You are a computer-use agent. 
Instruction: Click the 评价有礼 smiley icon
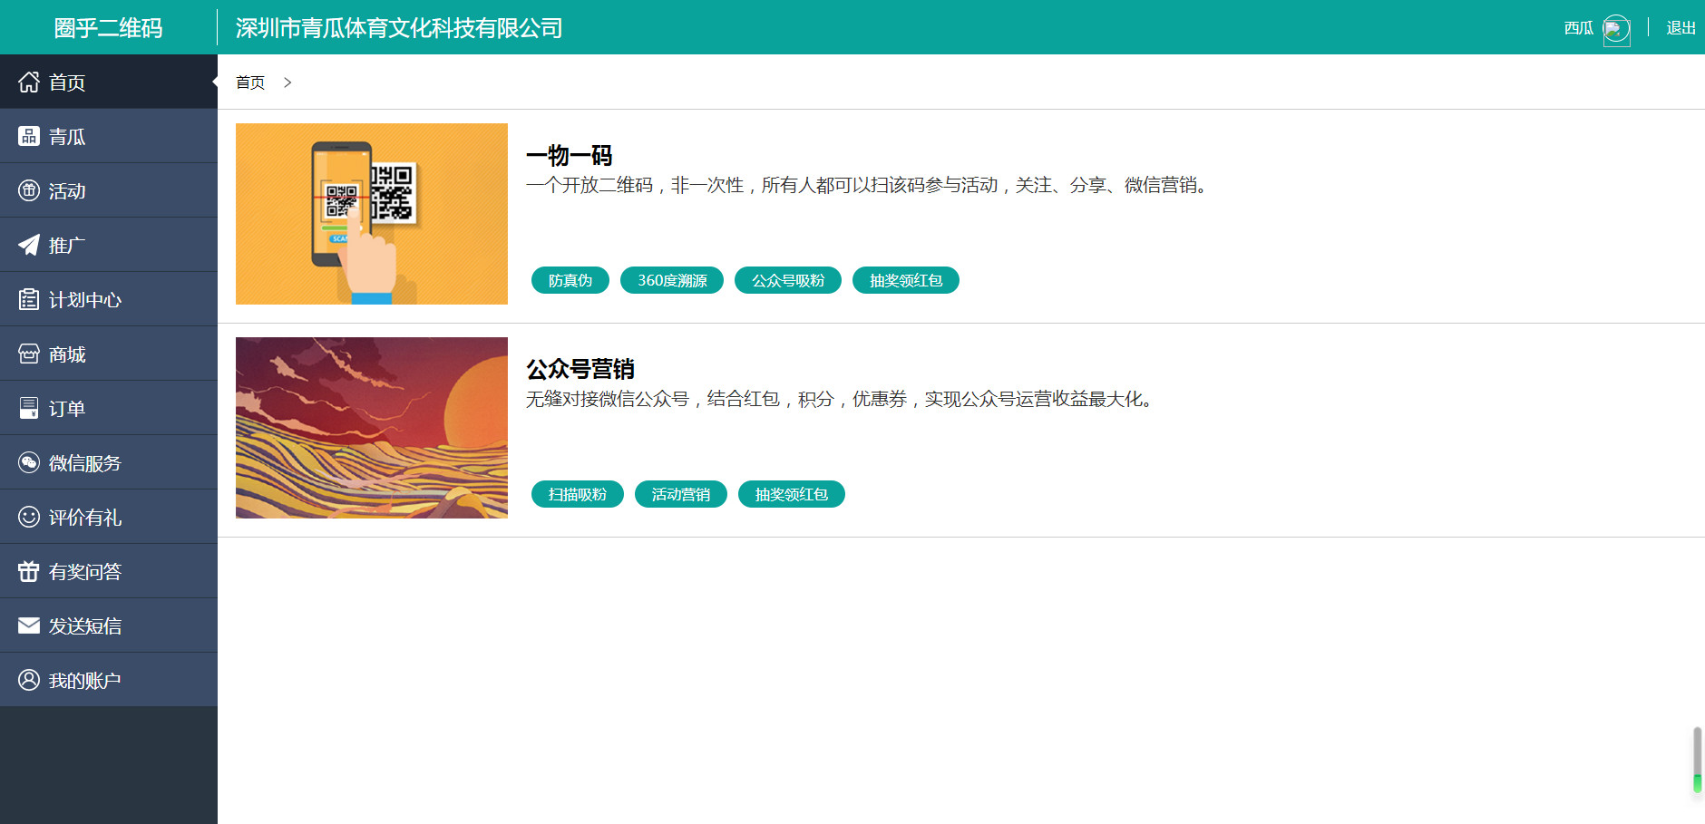tap(28, 517)
